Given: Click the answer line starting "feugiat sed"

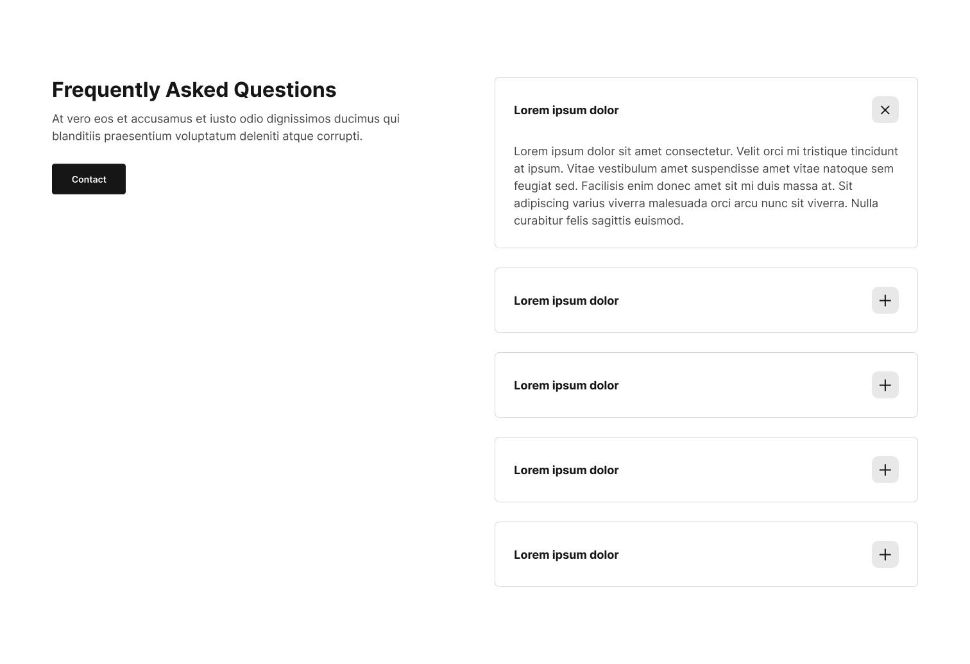Looking at the screenshot, I should tap(683, 186).
